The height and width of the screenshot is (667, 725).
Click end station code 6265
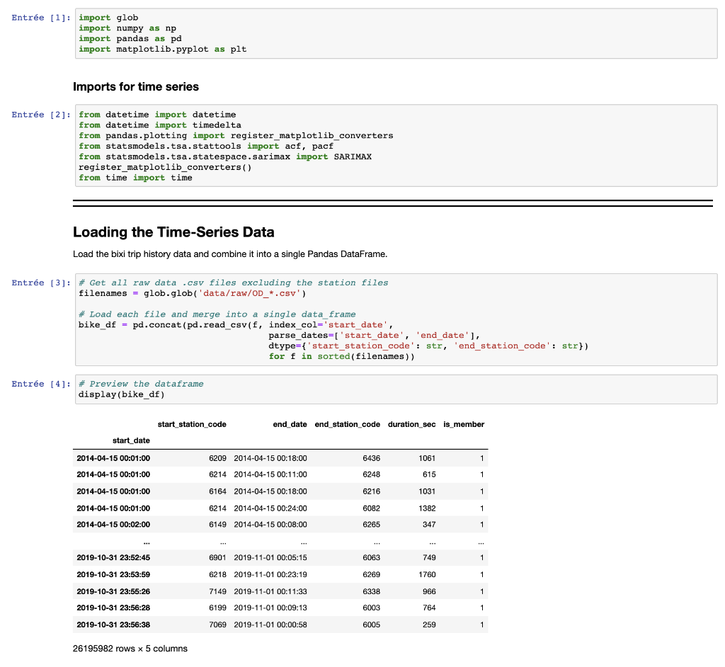click(371, 525)
